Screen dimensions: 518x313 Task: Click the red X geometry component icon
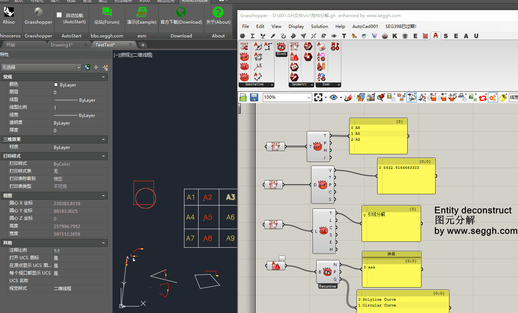[x=308, y=57]
